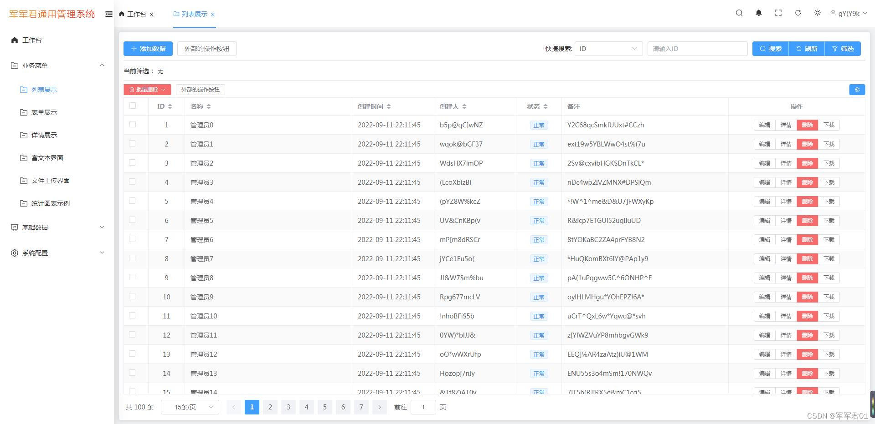Close the 工作台 tab
The image size is (875, 424).
[x=152, y=15]
